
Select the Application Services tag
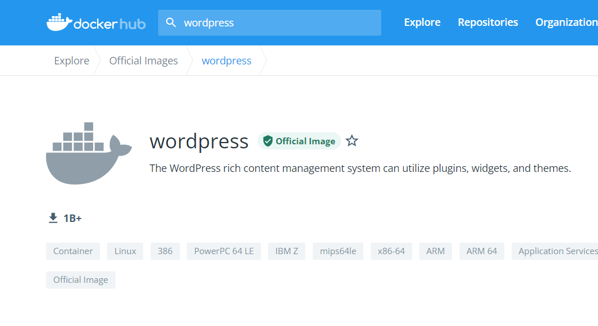(x=555, y=251)
